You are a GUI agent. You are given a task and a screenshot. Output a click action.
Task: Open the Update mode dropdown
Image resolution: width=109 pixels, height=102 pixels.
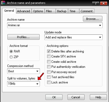73,37
